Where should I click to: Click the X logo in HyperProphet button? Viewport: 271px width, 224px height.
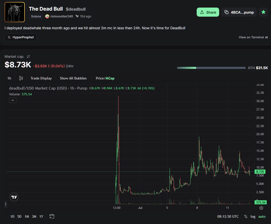[9, 37]
